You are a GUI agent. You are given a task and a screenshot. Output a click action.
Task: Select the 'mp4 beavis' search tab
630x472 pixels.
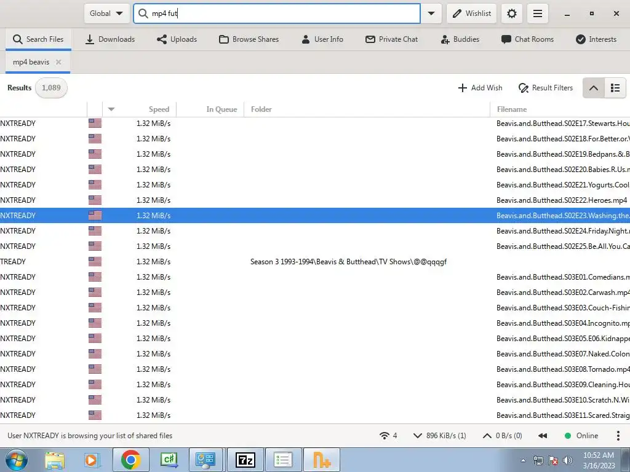31,62
